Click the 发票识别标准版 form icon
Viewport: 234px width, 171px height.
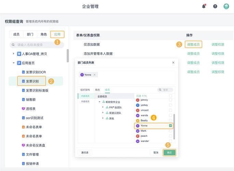pos(23,90)
